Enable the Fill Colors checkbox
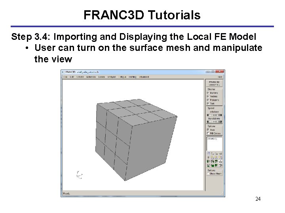285x213 pixels. [x=208, y=133]
